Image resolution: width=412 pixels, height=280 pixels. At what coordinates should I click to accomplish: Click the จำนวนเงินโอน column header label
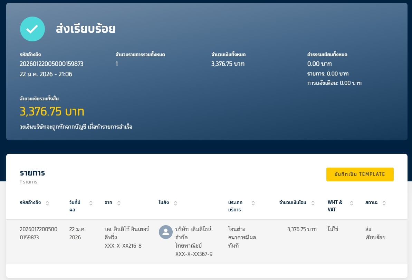click(x=293, y=203)
